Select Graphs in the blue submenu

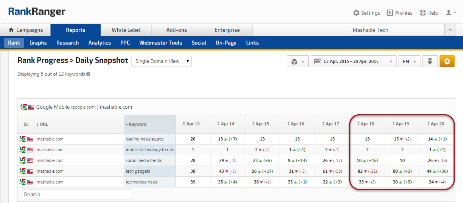38,43
